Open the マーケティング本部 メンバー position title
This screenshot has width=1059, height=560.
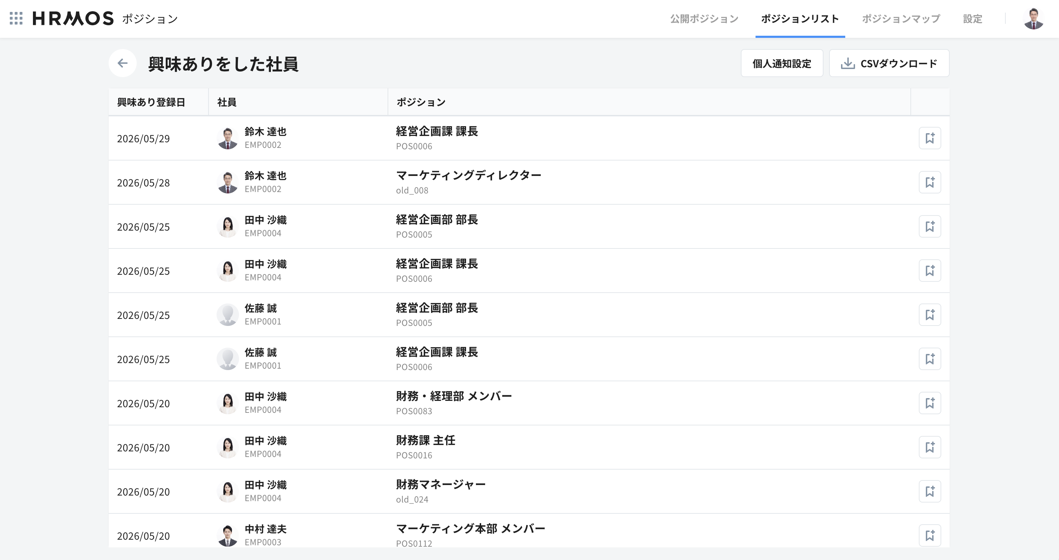coord(470,528)
